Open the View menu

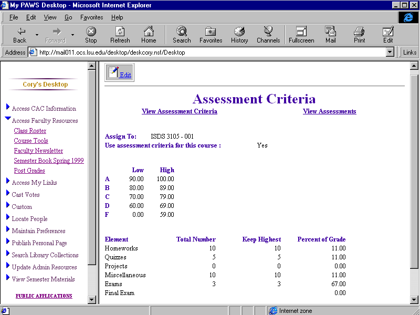coord(50,17)
